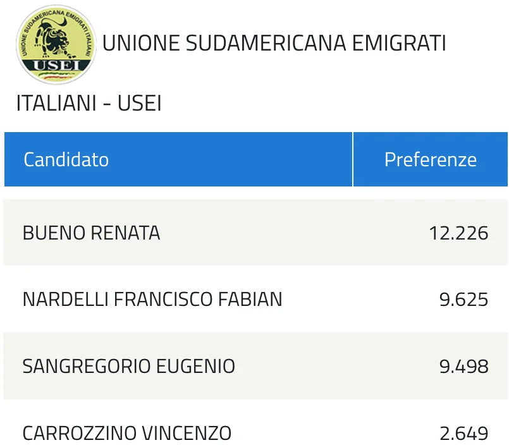
Task: Click the word EMIGRATI in the heading
Action: (399, 43)
